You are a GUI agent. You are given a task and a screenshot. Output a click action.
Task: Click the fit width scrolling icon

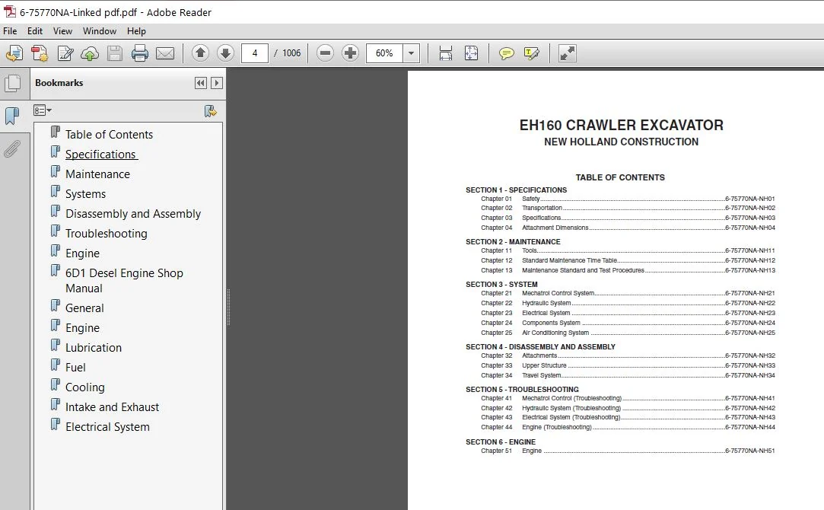(x=446, y=53)
